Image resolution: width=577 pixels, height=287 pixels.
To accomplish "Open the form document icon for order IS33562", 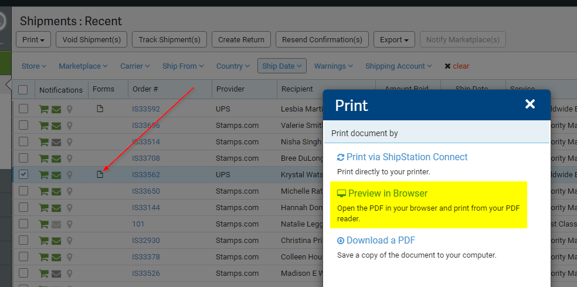I will point(100,174).
